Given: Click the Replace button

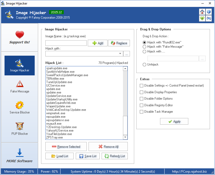Looking at the screenshot, I should point(119,43).
